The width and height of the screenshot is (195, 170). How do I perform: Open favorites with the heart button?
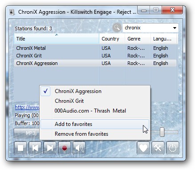click(143, 148)
